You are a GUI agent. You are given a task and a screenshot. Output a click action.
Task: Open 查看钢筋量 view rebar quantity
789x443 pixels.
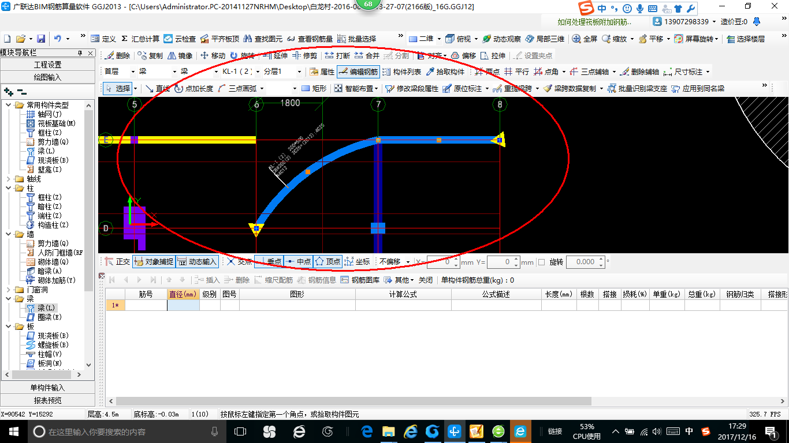(x=310, y=39)
